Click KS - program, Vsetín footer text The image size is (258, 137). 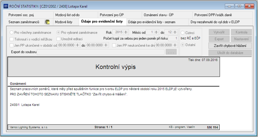182,127
